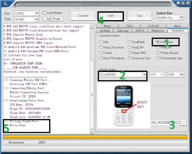Enable the Scan Pinout checkbox

pos(44,13)
